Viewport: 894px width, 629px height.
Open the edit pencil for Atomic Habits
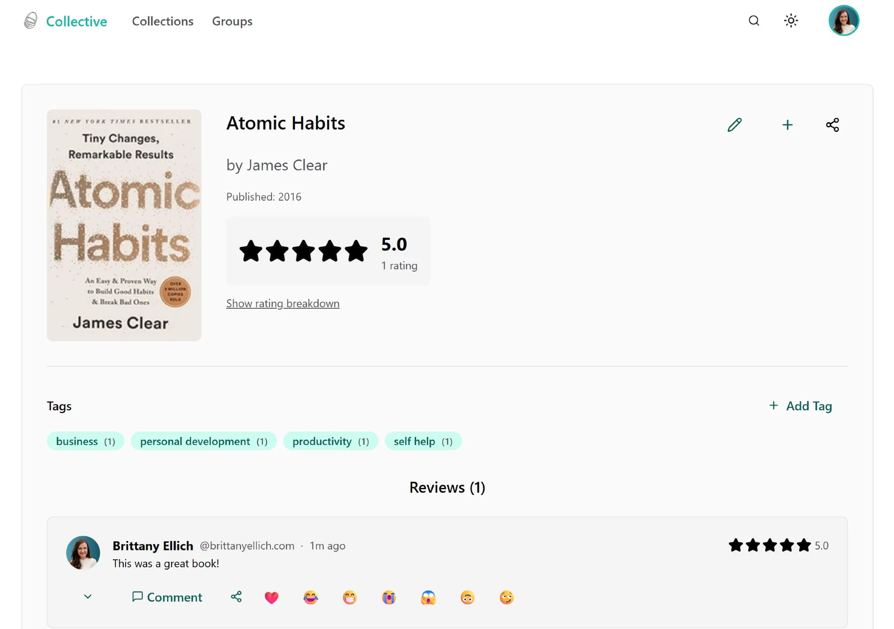coord(734,125)
